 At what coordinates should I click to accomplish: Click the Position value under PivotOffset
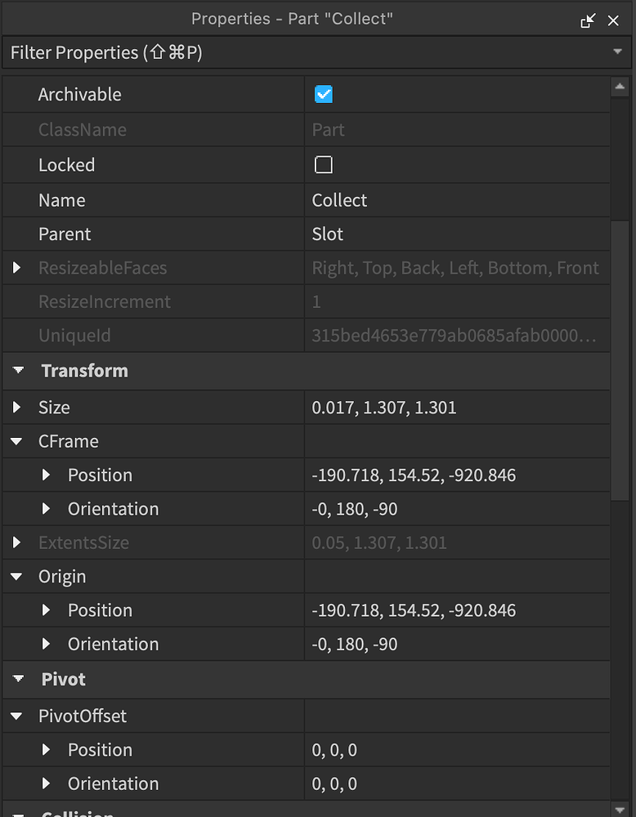pos(409,749)
